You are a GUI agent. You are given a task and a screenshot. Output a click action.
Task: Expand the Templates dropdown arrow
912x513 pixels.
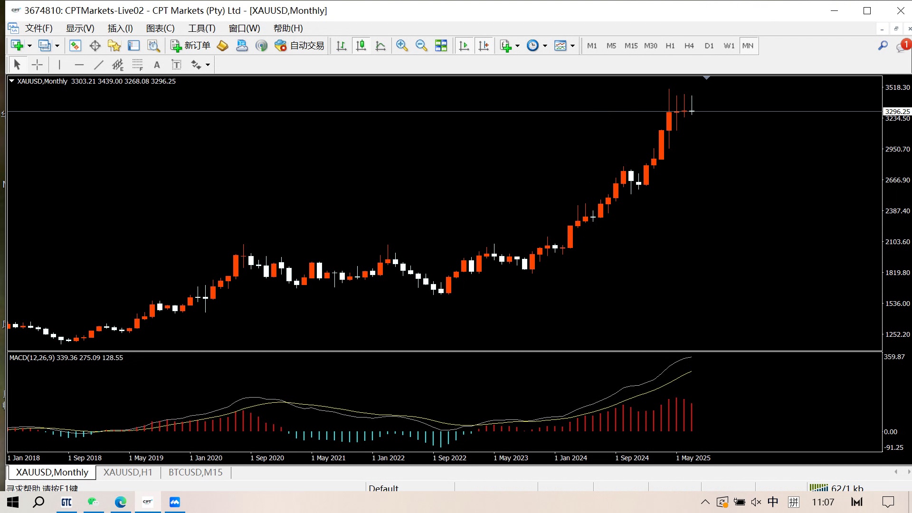[572, 46]
